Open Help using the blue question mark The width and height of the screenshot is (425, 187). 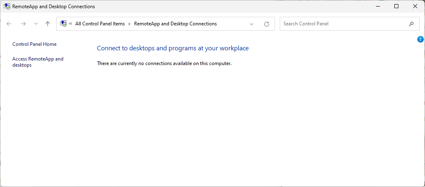tap(420, 39)
